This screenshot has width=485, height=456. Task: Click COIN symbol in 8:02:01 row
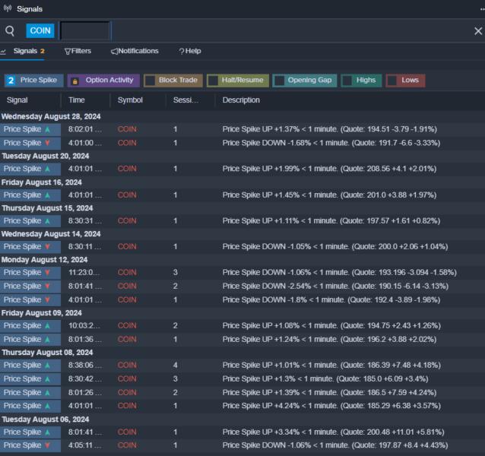coord(127,129)
